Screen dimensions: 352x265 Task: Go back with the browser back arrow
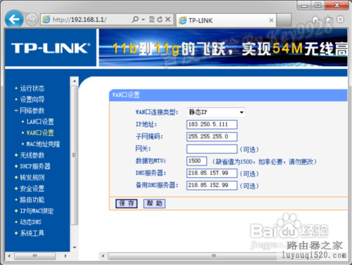(x=14, y=19)
